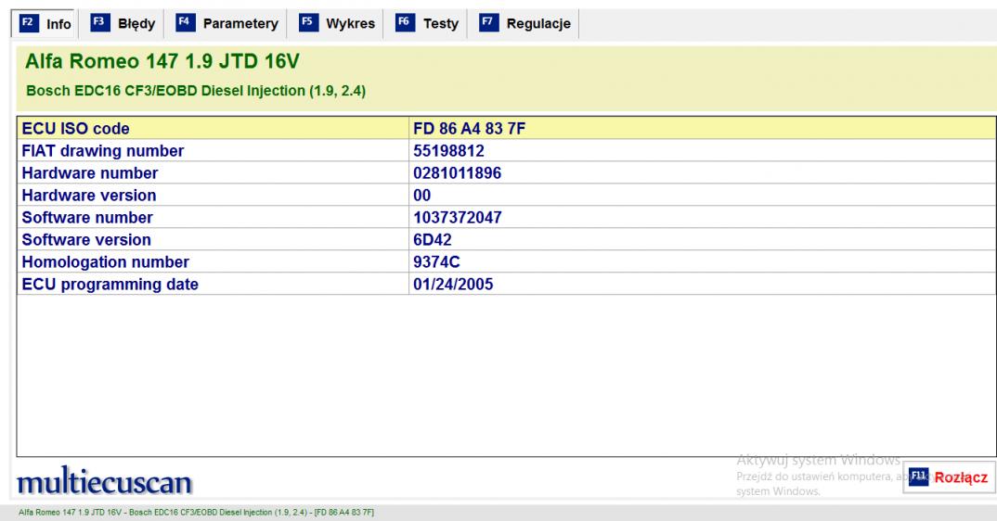The height and width of the screenshot is (521, 997).
Task: Select the Hardware version label
Action: point(88,195)
